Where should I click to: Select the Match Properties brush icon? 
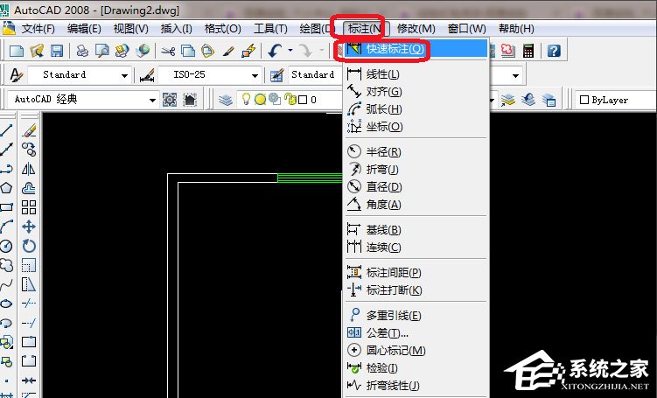tap(228, 51)
